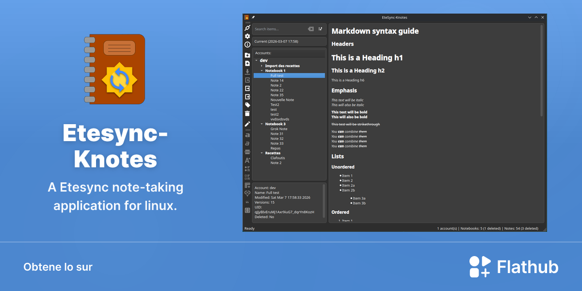
Task: Select the Test2 note (capital T)
Action: 275,105
